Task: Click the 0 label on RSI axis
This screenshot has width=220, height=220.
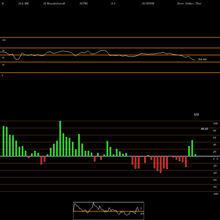Action: click(2, 75)
